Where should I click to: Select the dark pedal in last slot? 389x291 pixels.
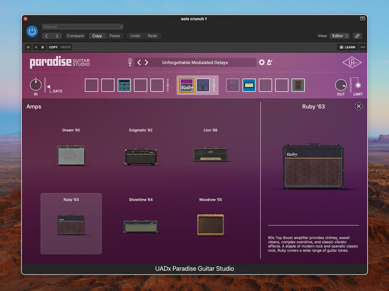click(x=298, y=85)
